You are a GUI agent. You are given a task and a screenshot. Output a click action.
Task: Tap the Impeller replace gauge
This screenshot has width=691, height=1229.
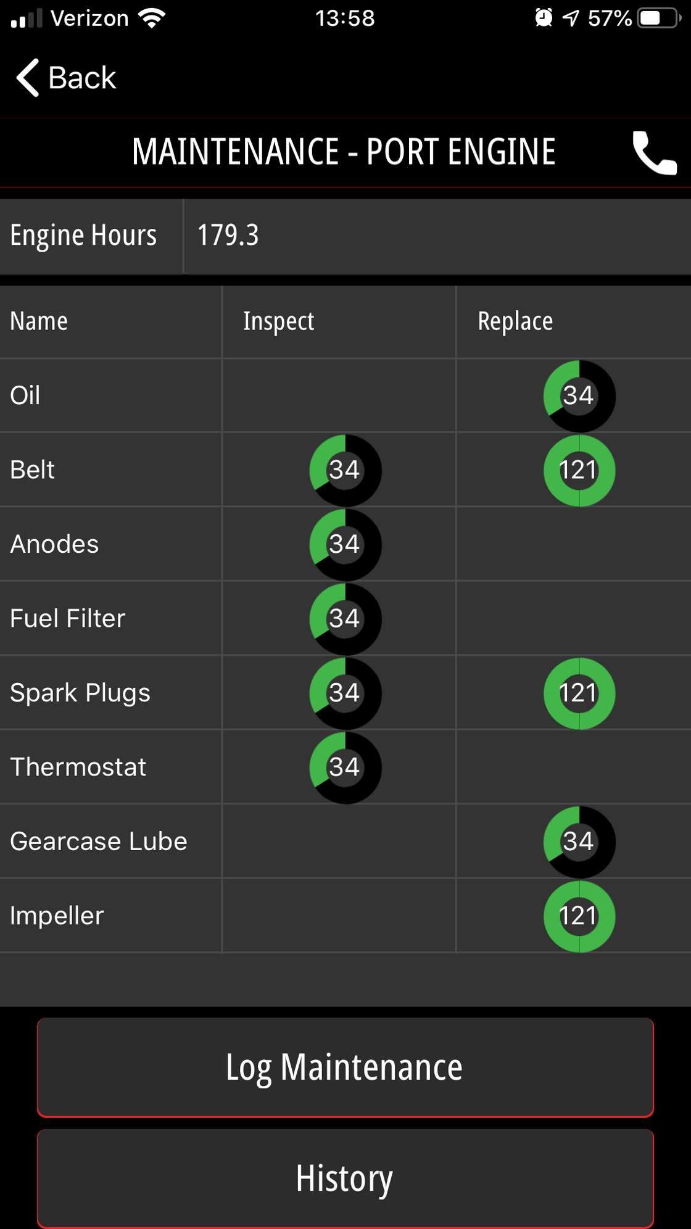tap(579, 916)
